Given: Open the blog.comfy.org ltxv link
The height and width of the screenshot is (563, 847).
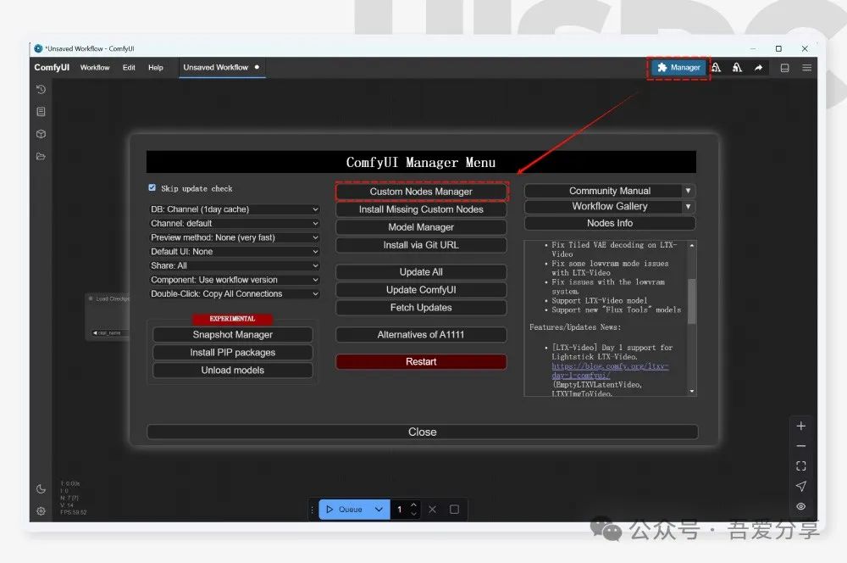Looking at the screenshot, I should pos(610,371).
